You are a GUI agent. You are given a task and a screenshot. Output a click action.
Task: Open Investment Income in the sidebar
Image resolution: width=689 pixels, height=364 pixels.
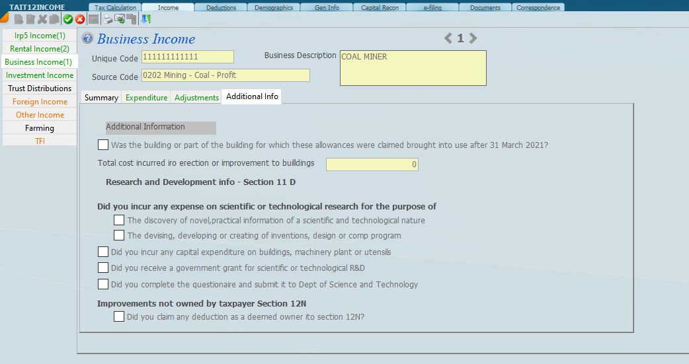40,75
